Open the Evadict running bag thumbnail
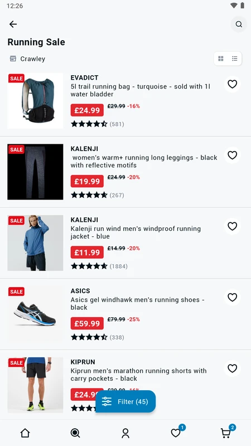The height and width of the screenshot is (446, 251). tap(35, 101)
